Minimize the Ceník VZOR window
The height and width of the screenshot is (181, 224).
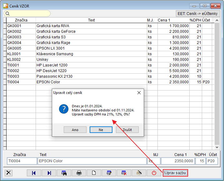tap(194, 6)
